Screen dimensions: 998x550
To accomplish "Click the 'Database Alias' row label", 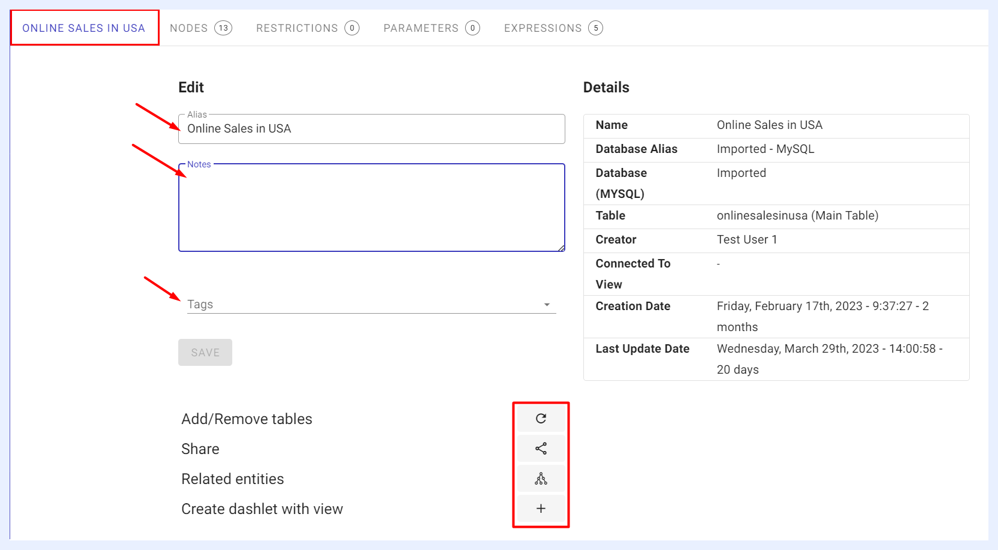I will 636,149.
